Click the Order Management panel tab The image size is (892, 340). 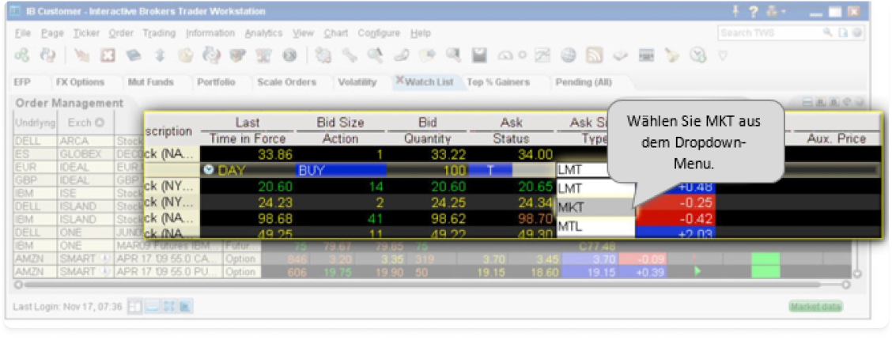70,104
